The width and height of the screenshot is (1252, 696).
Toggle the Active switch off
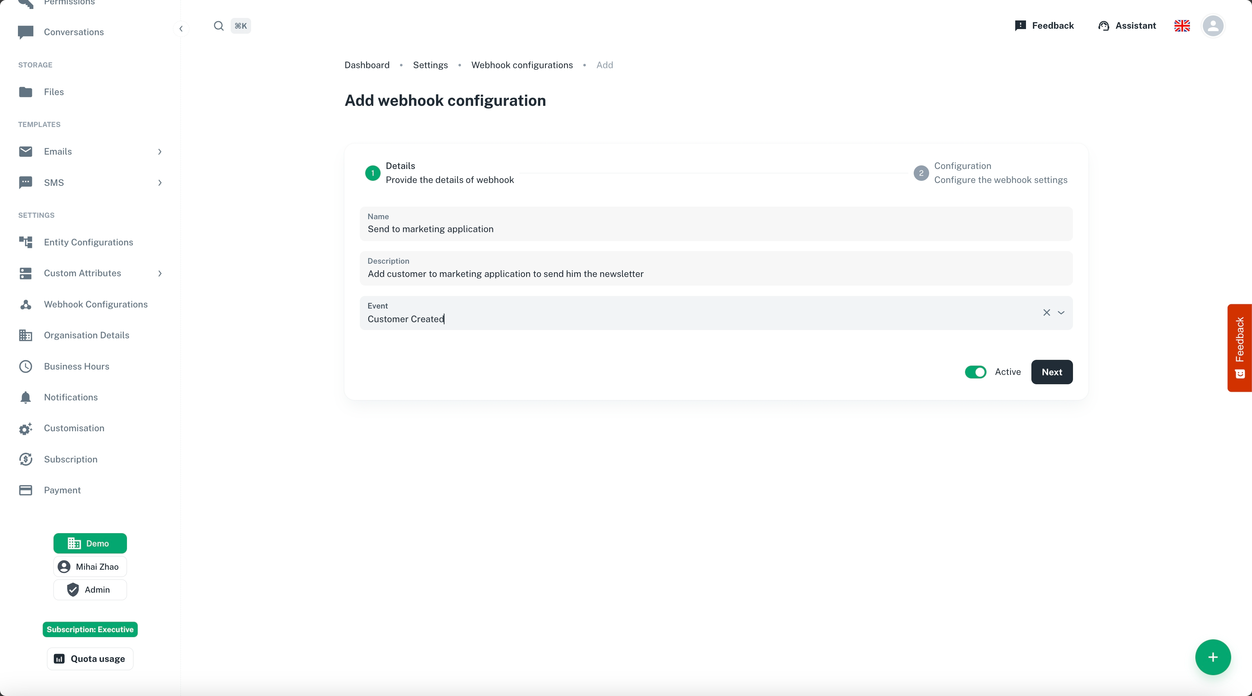click(975, 372)
